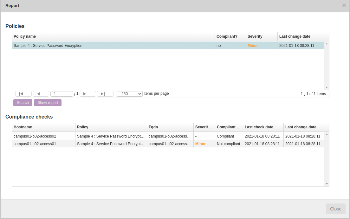Go to first page of policies
Viewport: 350px width, 219px height.
[23, 94]
